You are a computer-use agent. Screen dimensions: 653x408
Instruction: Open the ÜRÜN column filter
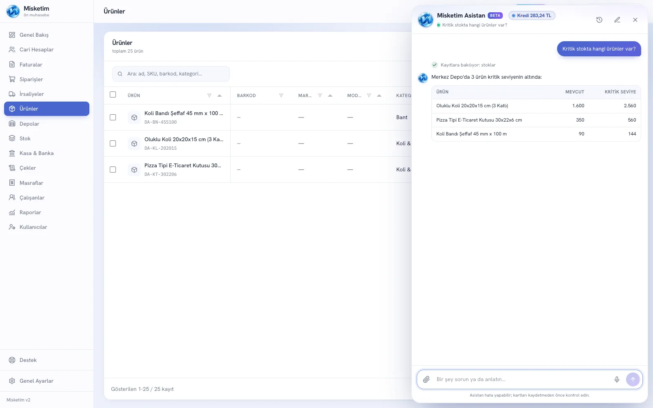click(209, 95)
